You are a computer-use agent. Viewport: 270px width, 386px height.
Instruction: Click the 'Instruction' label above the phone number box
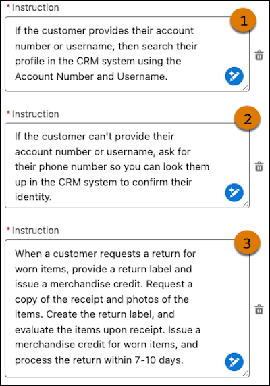[35, 114]
